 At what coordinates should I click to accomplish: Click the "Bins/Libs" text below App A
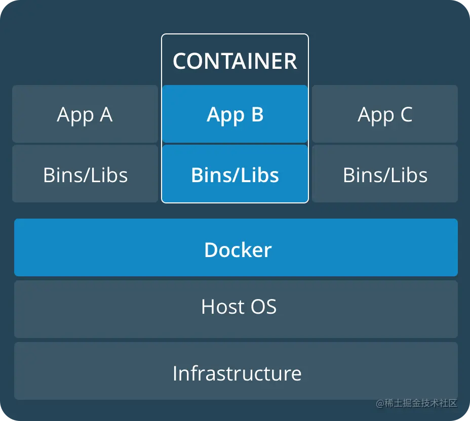[x=85, y=175]
